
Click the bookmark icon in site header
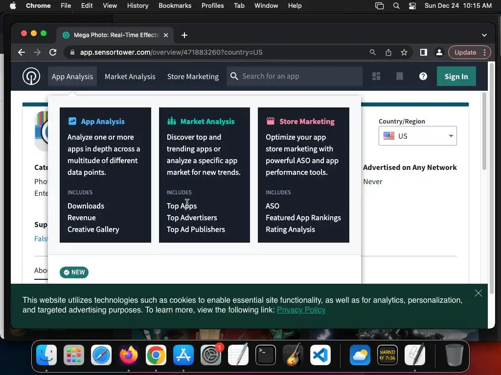pyautogui.click(x=399, y=76)
